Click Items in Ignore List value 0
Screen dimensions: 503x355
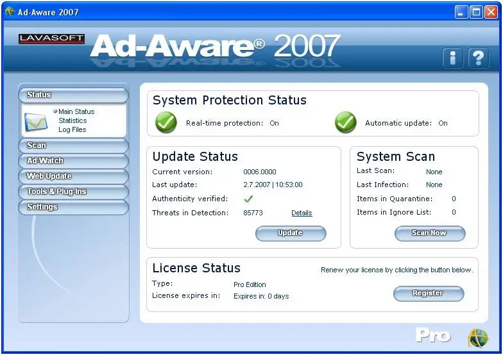coord(454,212)
